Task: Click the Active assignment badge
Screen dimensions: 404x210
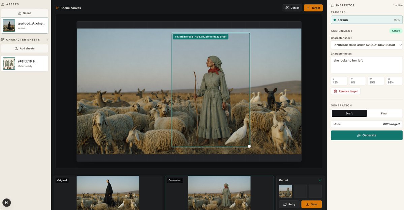Action: [396, 31]
